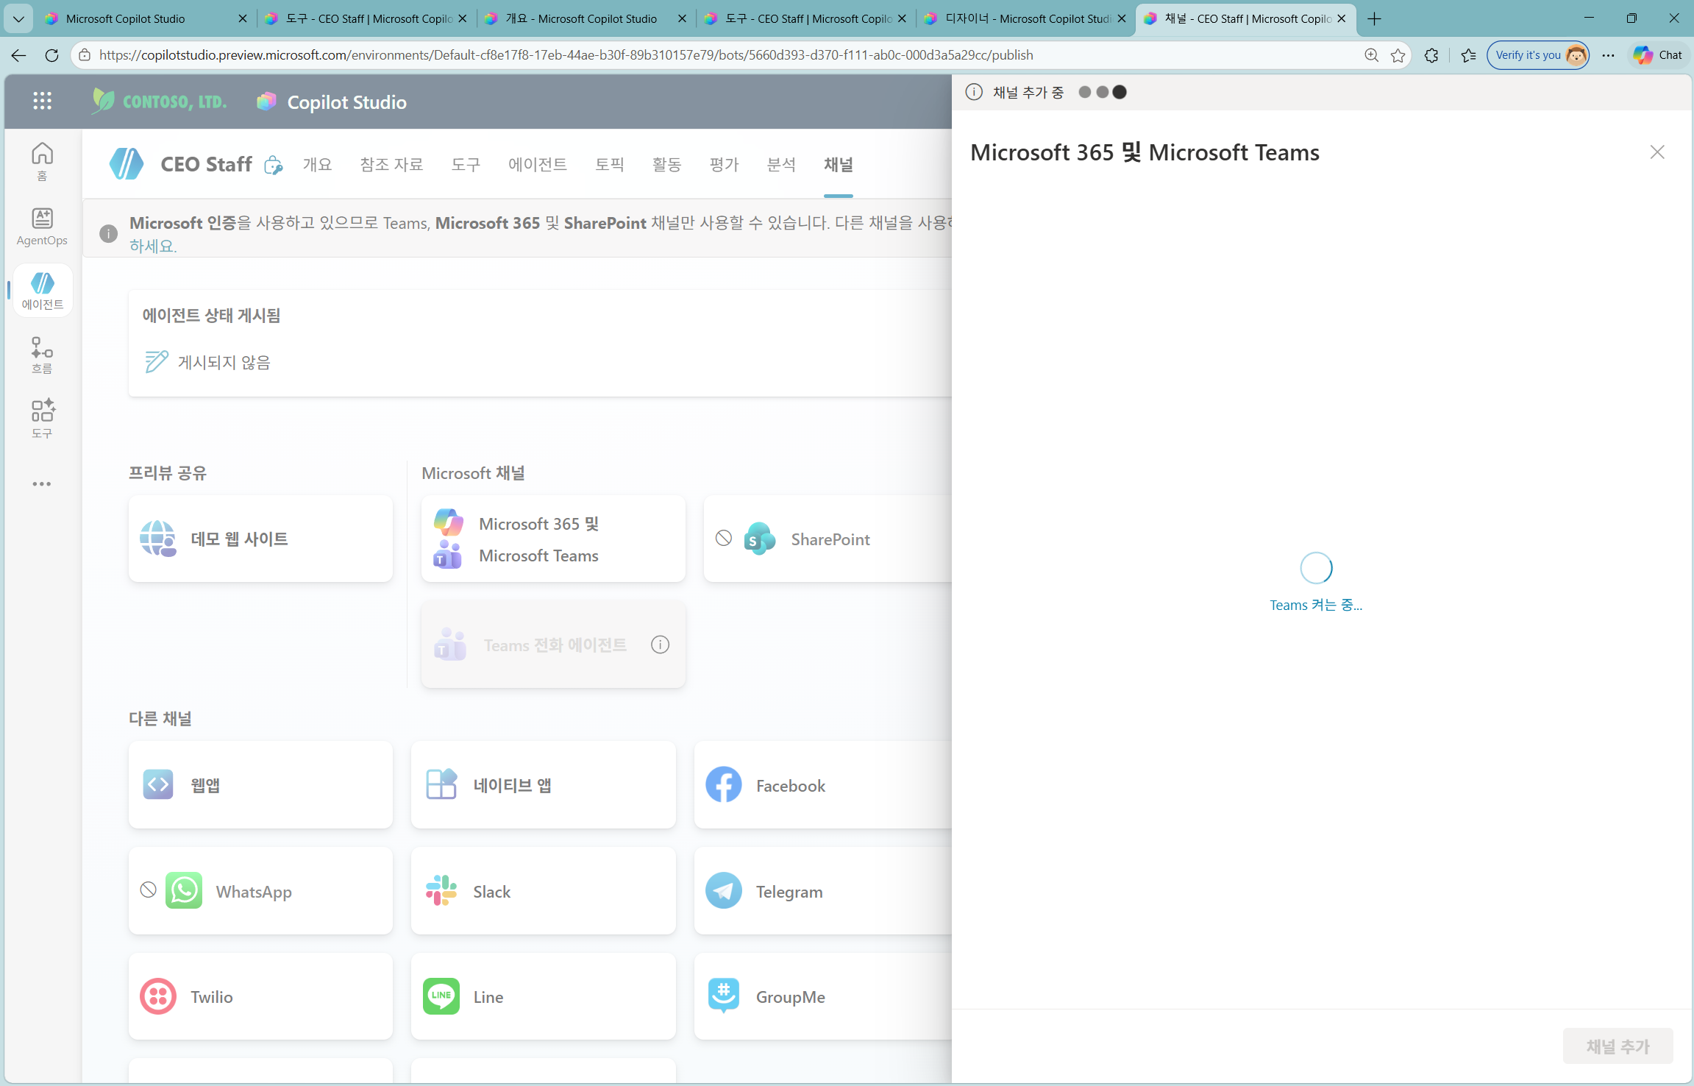Click the Copilot Studio header logo

click(x=332, y=102)
